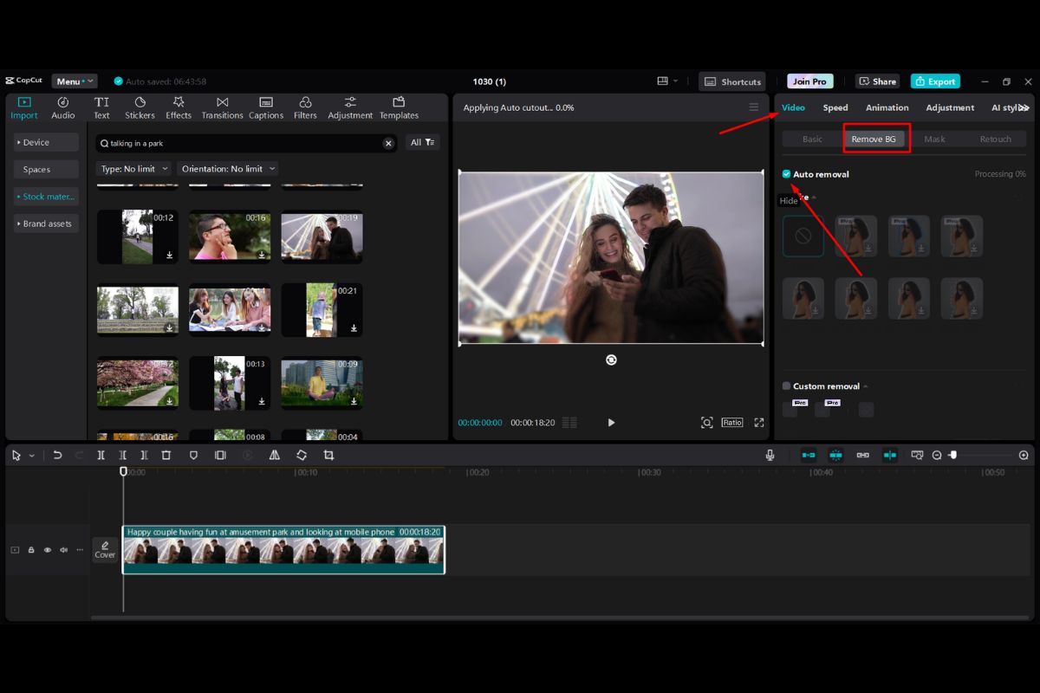Open the Menu dropdown
Screen dimensions: 1040x693
click(75, 81)
